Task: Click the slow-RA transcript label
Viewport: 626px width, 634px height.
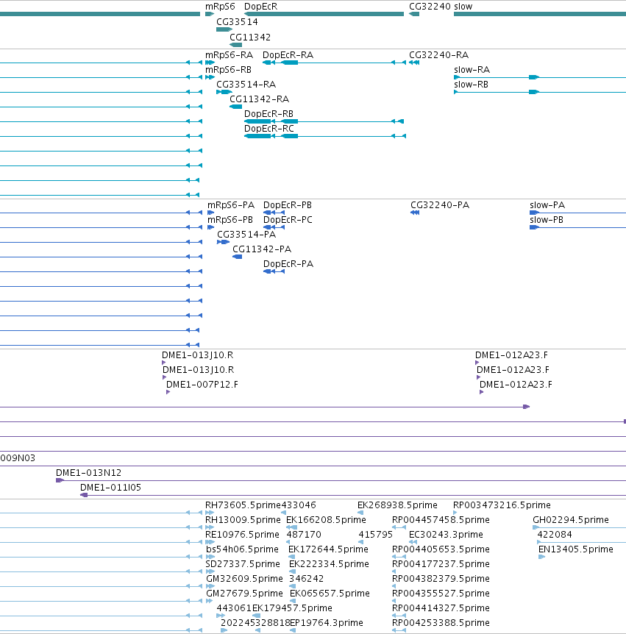Action: tap(472, 70)
